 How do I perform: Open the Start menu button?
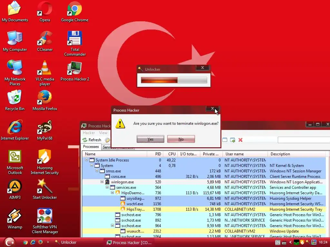coord(9,242)
